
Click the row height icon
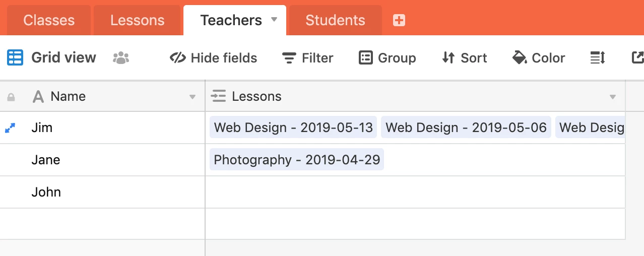point(598,58)
